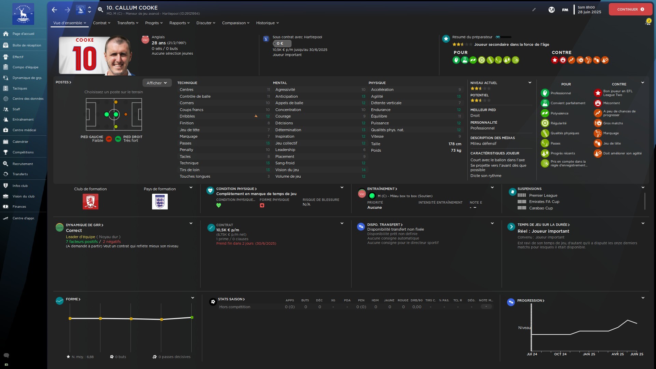The height and width of the screenshot is (369, 656).
Task: Open the notifications bell icon
Action: coord(647,23)
